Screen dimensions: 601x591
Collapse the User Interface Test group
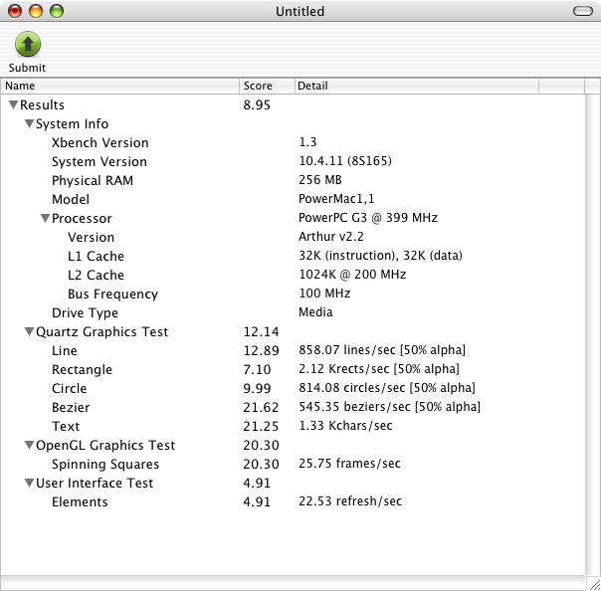pyautogui.click(x=29, y=484)
